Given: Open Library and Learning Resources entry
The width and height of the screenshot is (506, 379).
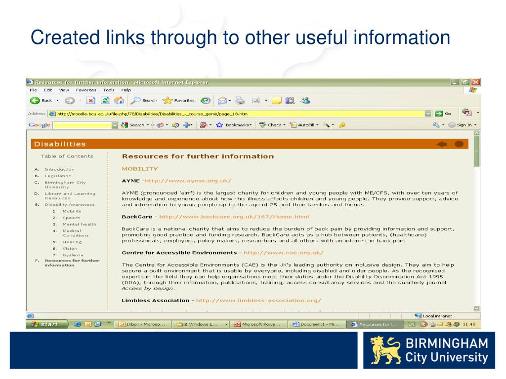Looking at the screenshot, I should pyautogui.click(x=70, y=195).
